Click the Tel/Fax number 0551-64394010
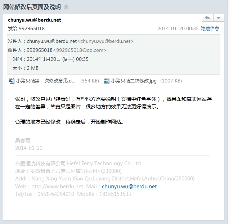This screenshot has width=233, height=224. [x=56, y=194]
